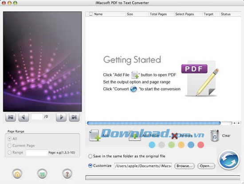Choose Save in the same folder option

point(90,156)
